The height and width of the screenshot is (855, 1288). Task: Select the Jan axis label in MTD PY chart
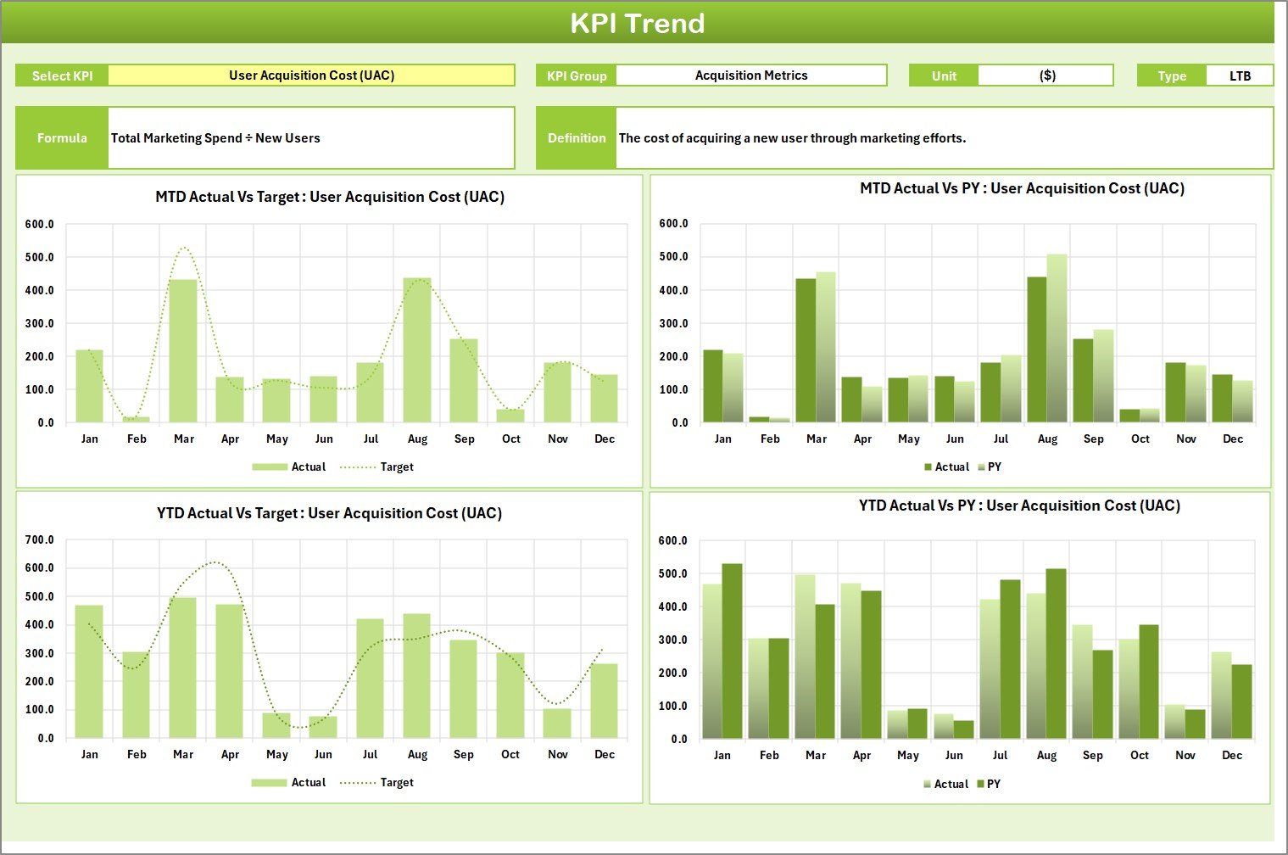(722, 439)
